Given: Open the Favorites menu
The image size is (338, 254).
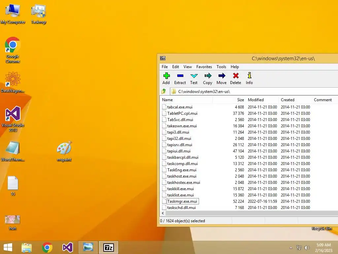Looking at the screenshot, I should point(204,67).
